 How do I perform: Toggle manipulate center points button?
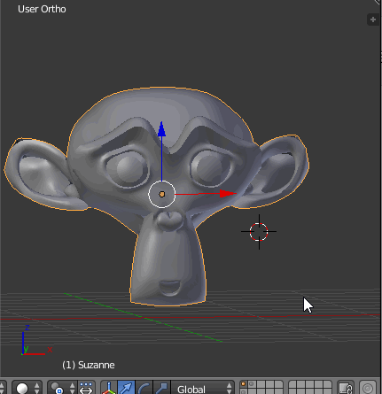[x=86, y=388]
